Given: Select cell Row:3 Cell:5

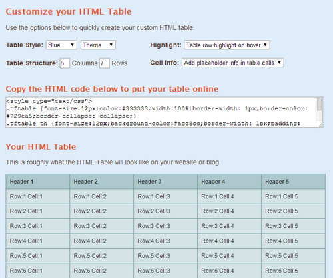Looking at the screenshot, I should [x=294, y=226].
